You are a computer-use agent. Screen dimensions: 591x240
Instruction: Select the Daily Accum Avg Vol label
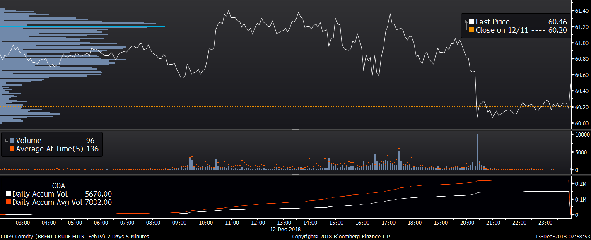tap(47, 202)
